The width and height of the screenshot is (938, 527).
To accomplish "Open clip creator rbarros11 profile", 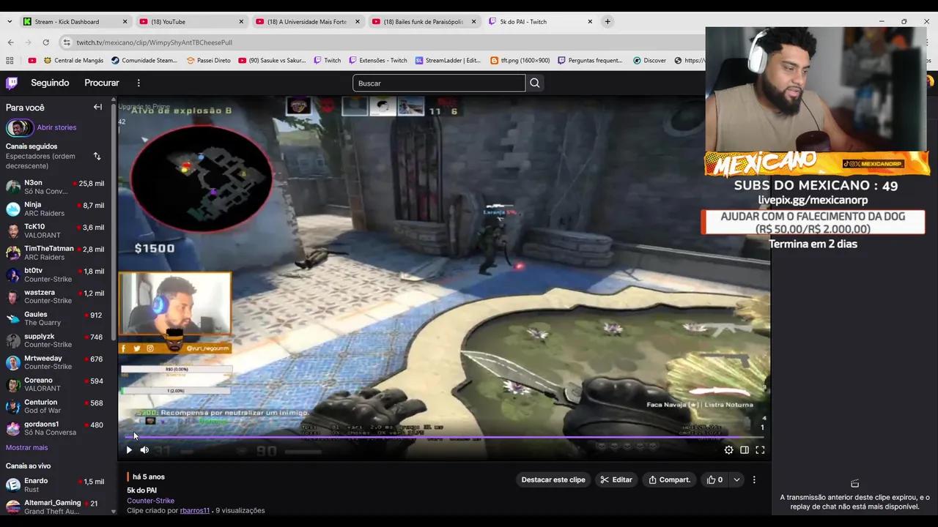I will coord(195,510).
